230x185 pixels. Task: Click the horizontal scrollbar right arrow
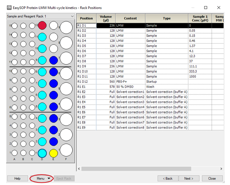pos(221,168)
